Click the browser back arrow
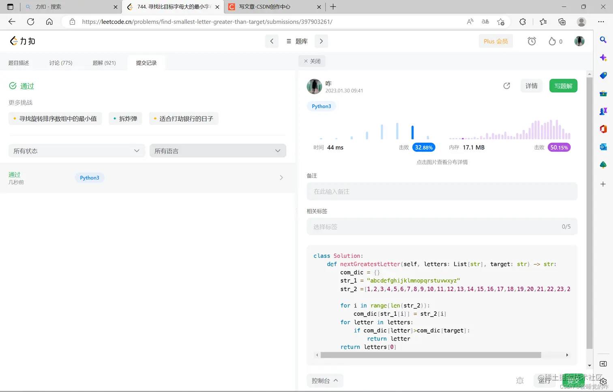The image size is (613, 392). pyautogui.click(x=12, y=22)
